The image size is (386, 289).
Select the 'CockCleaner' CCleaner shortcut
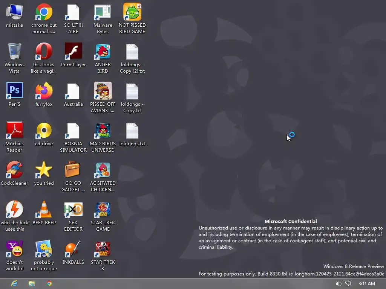pos(14,170)
